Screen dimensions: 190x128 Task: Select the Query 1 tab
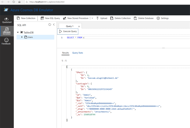pos(70,26)
